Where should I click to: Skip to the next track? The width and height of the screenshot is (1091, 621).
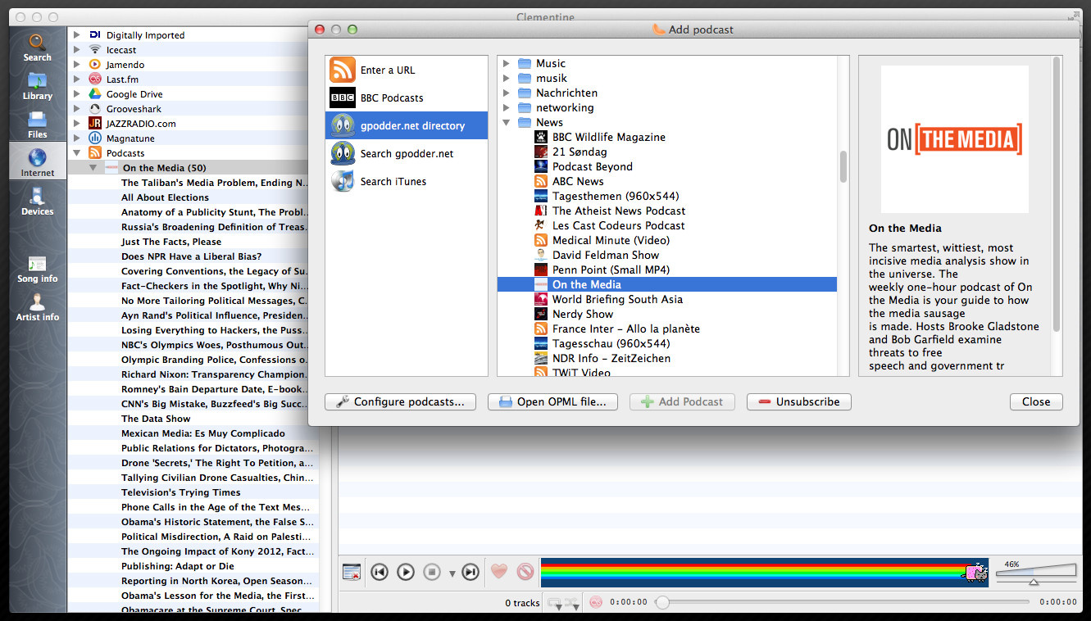pos(470,572)
